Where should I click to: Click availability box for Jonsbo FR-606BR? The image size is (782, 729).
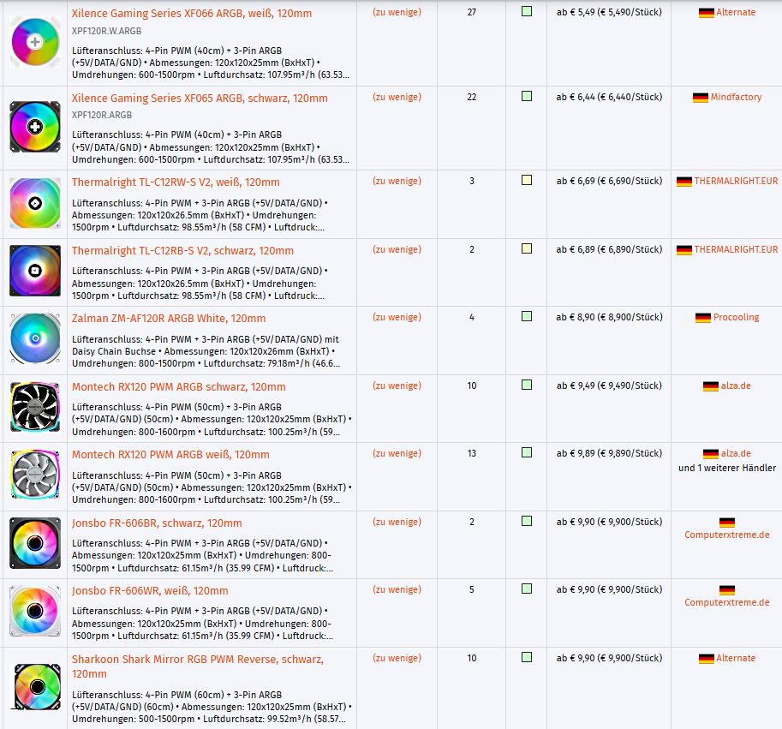tap(527, 521)
